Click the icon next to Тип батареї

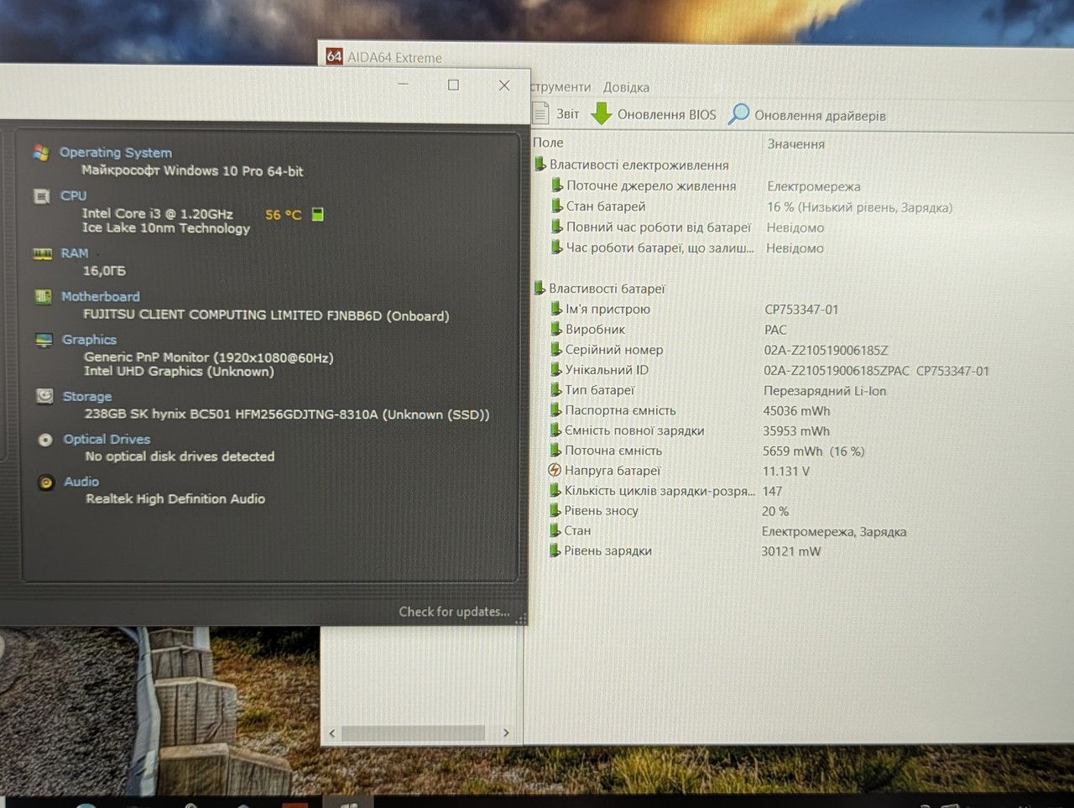555,389
